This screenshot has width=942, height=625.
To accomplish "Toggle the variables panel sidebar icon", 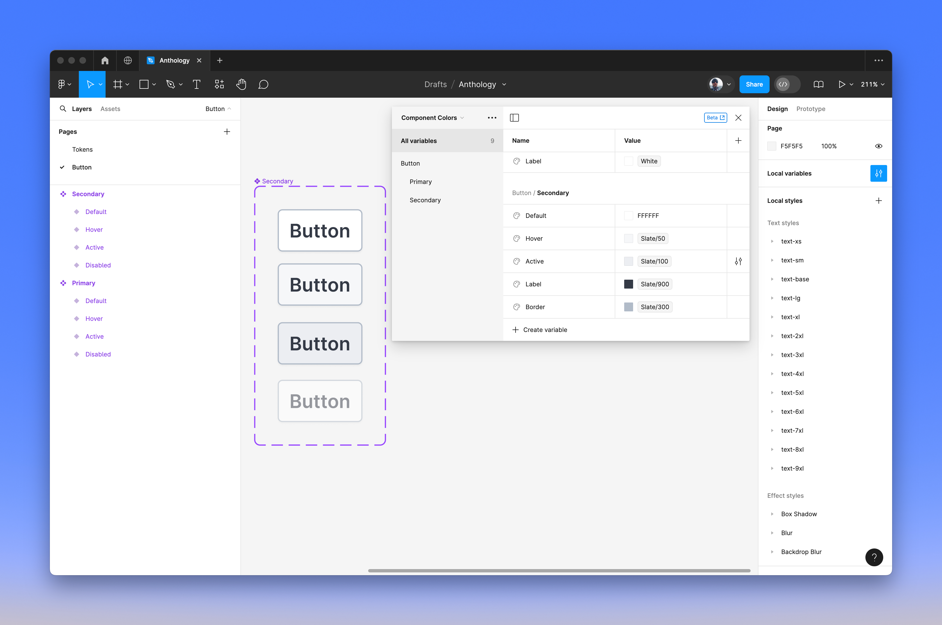I will 514,118.
